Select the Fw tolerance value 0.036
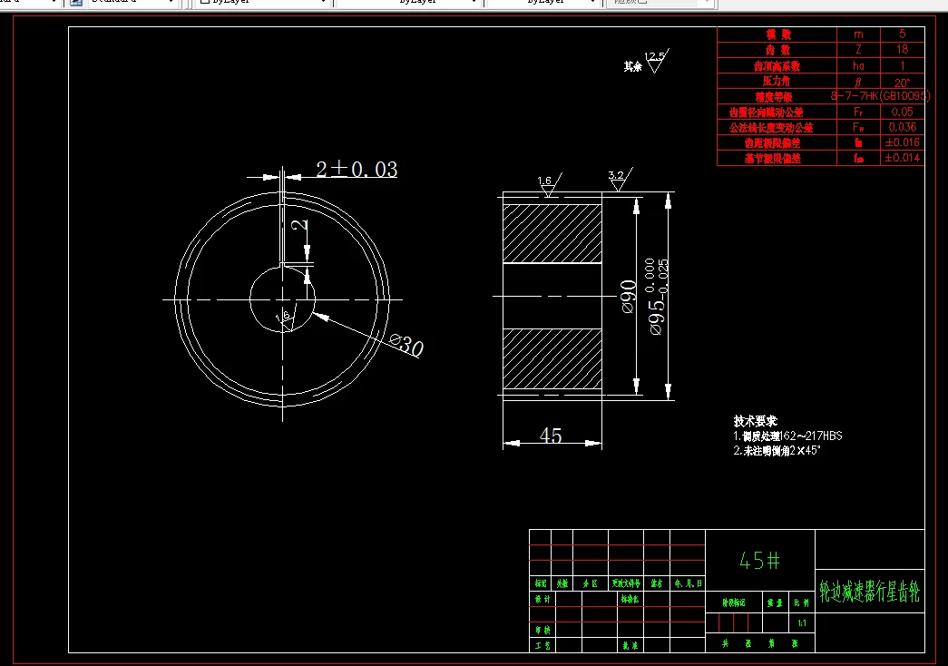This screenshot has height=666, width=948. pyautogui.click(x=903, y=127)
